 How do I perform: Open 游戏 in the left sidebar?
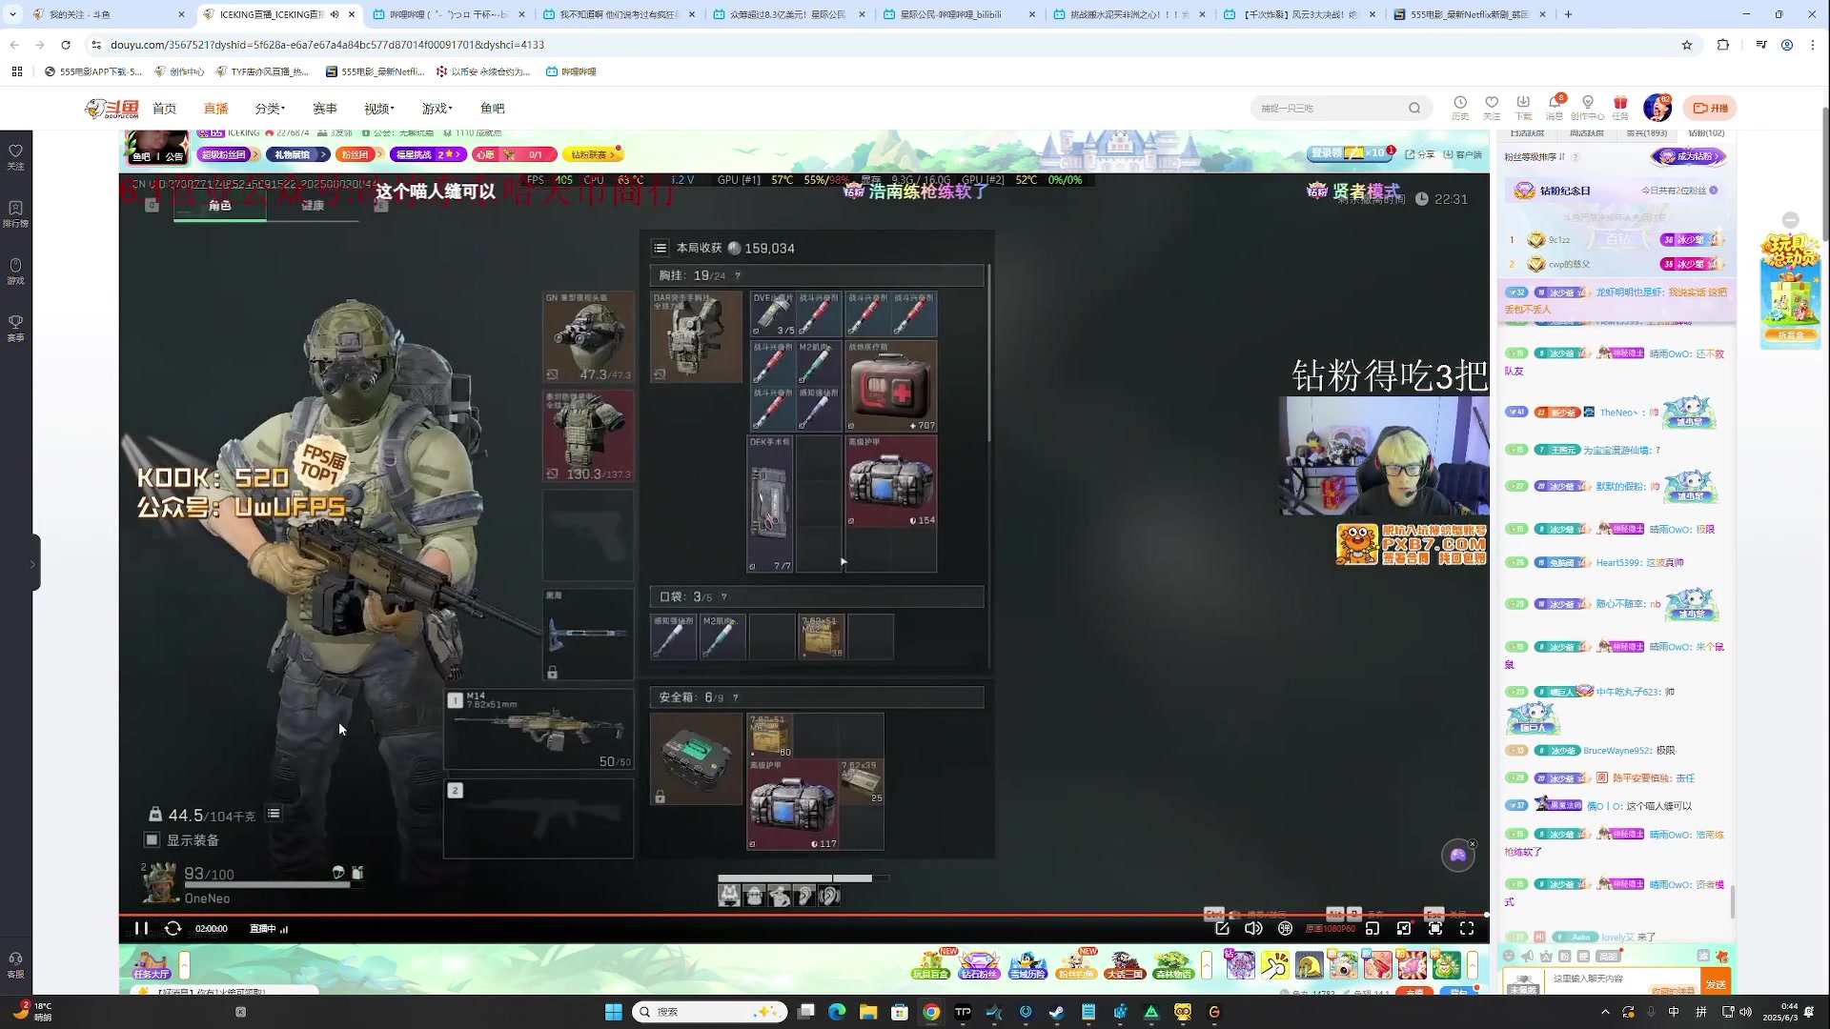point(15,272)
